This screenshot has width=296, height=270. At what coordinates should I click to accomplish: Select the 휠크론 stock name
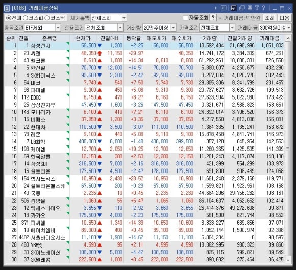[38, 61]
